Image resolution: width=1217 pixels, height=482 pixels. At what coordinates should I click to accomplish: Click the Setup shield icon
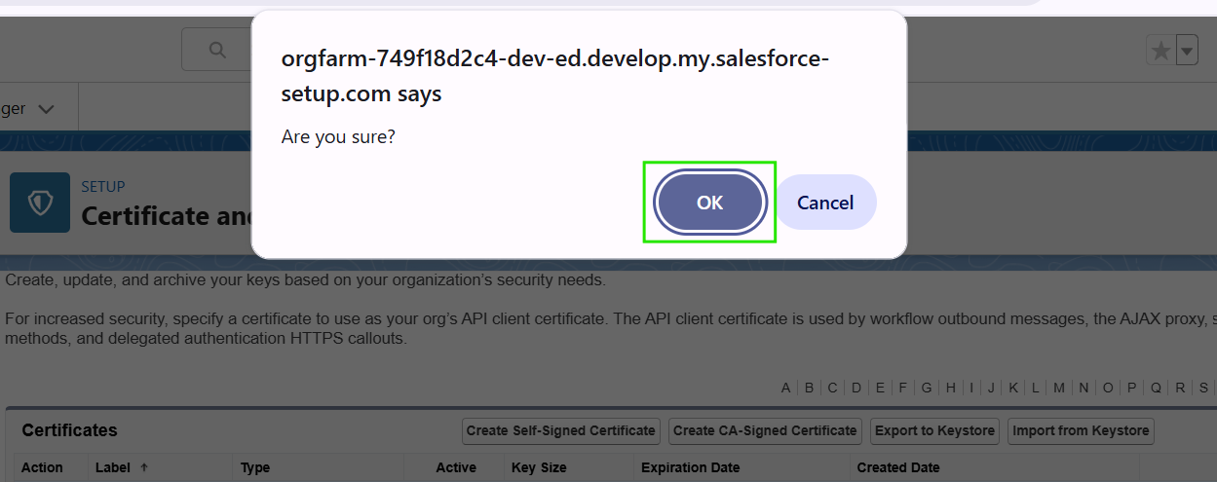pos(40,203)
